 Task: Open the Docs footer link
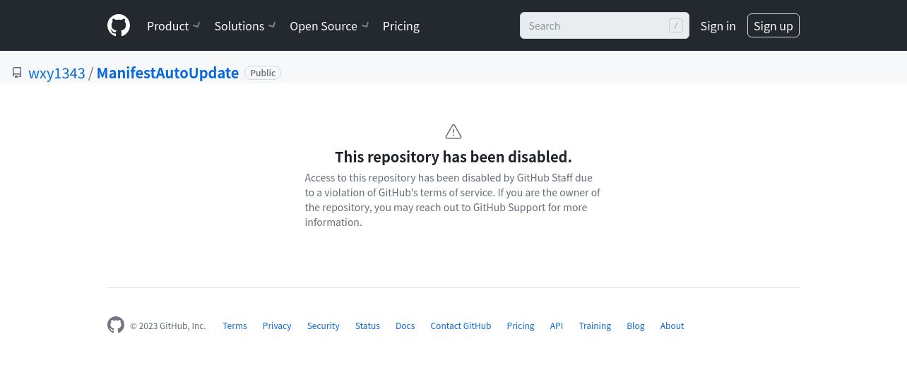pos(405,326)
